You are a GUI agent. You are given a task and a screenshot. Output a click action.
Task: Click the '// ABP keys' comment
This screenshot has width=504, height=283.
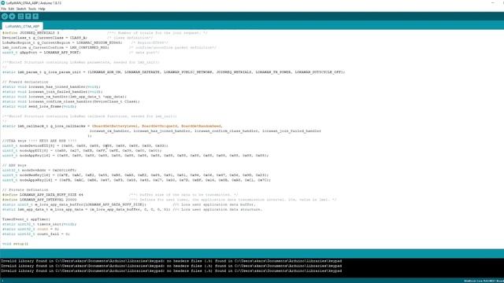14,165
